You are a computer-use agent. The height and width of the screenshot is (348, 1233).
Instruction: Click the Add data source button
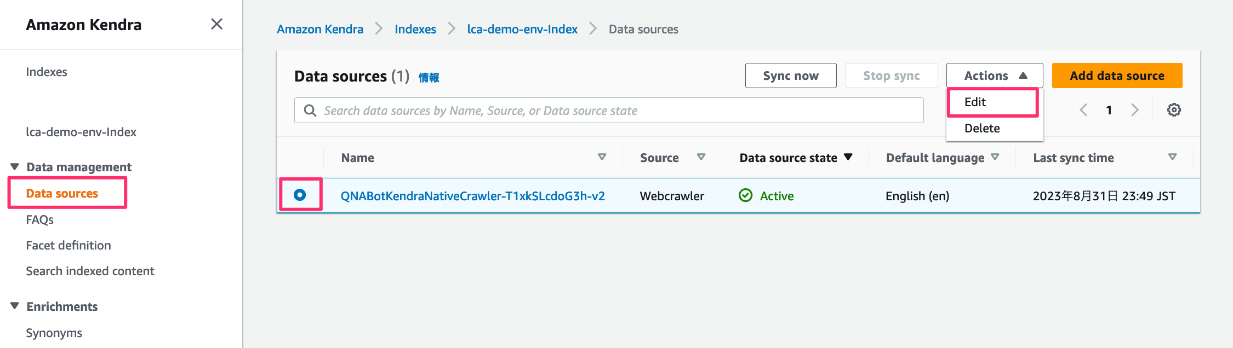click(x=1117, y=76)
